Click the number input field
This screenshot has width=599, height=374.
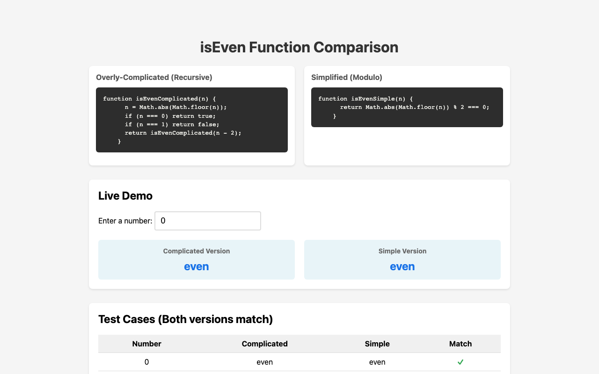(x=208, y=221)
